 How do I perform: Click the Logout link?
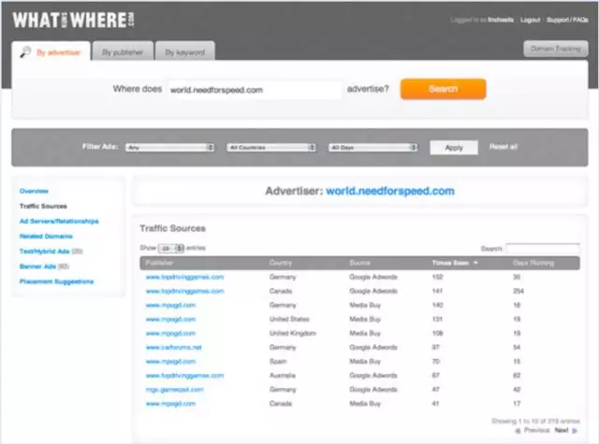pyautogui.click(x=530, y=20)
